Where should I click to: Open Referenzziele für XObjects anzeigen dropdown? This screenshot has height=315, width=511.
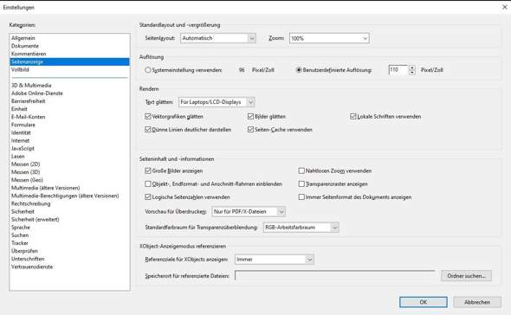(x=275, y=260)
